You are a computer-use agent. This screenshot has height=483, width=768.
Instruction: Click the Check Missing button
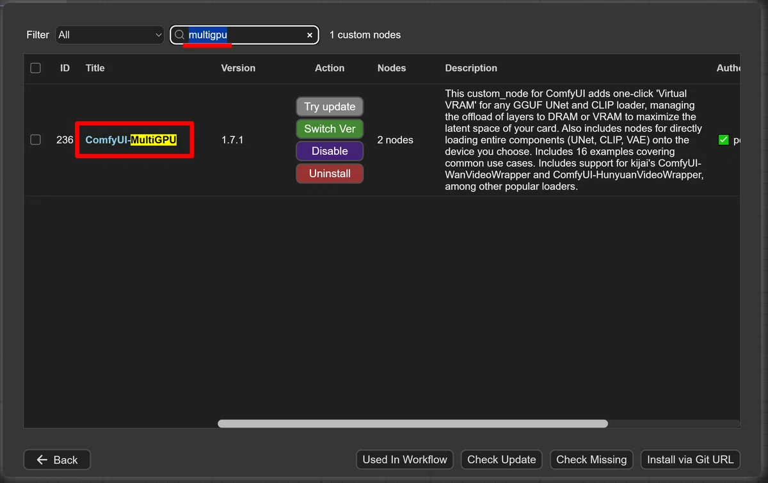pyautogui.click(x=591, y=459)
